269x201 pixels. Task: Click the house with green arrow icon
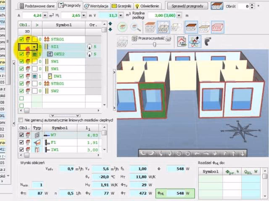(x=182, y=42)
